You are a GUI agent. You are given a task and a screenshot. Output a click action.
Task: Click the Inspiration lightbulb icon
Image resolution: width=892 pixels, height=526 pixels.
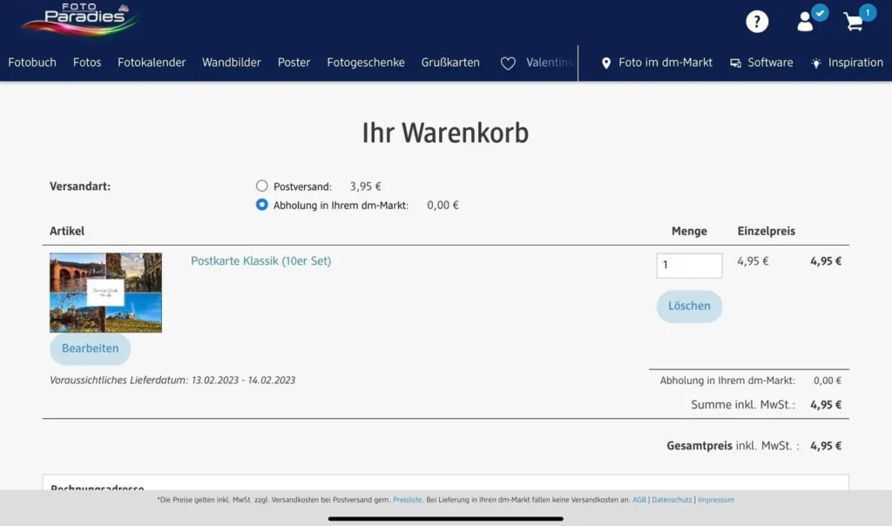click(816, 63)
